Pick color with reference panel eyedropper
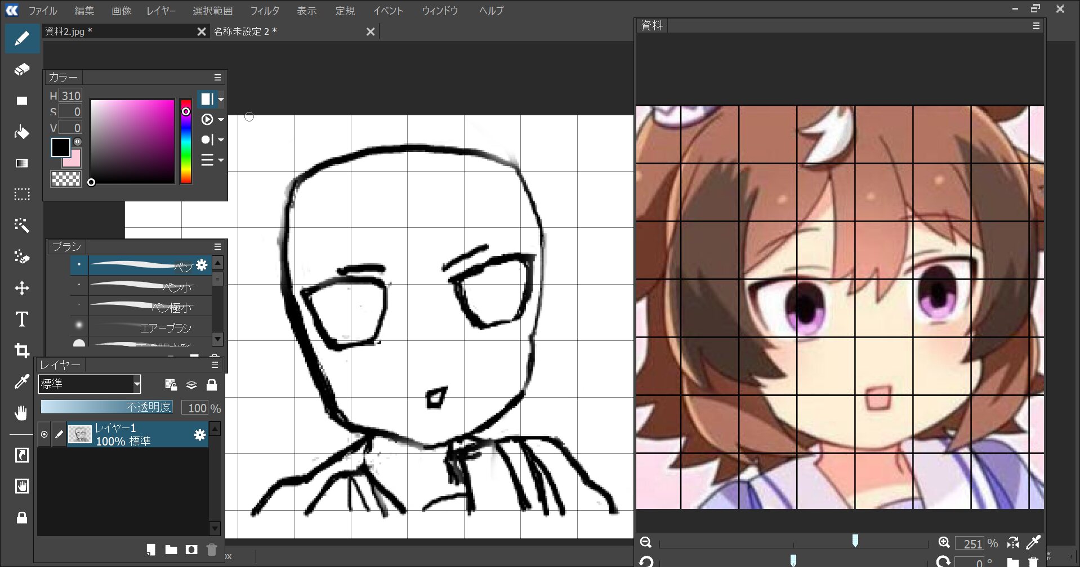 [1033, 542]
